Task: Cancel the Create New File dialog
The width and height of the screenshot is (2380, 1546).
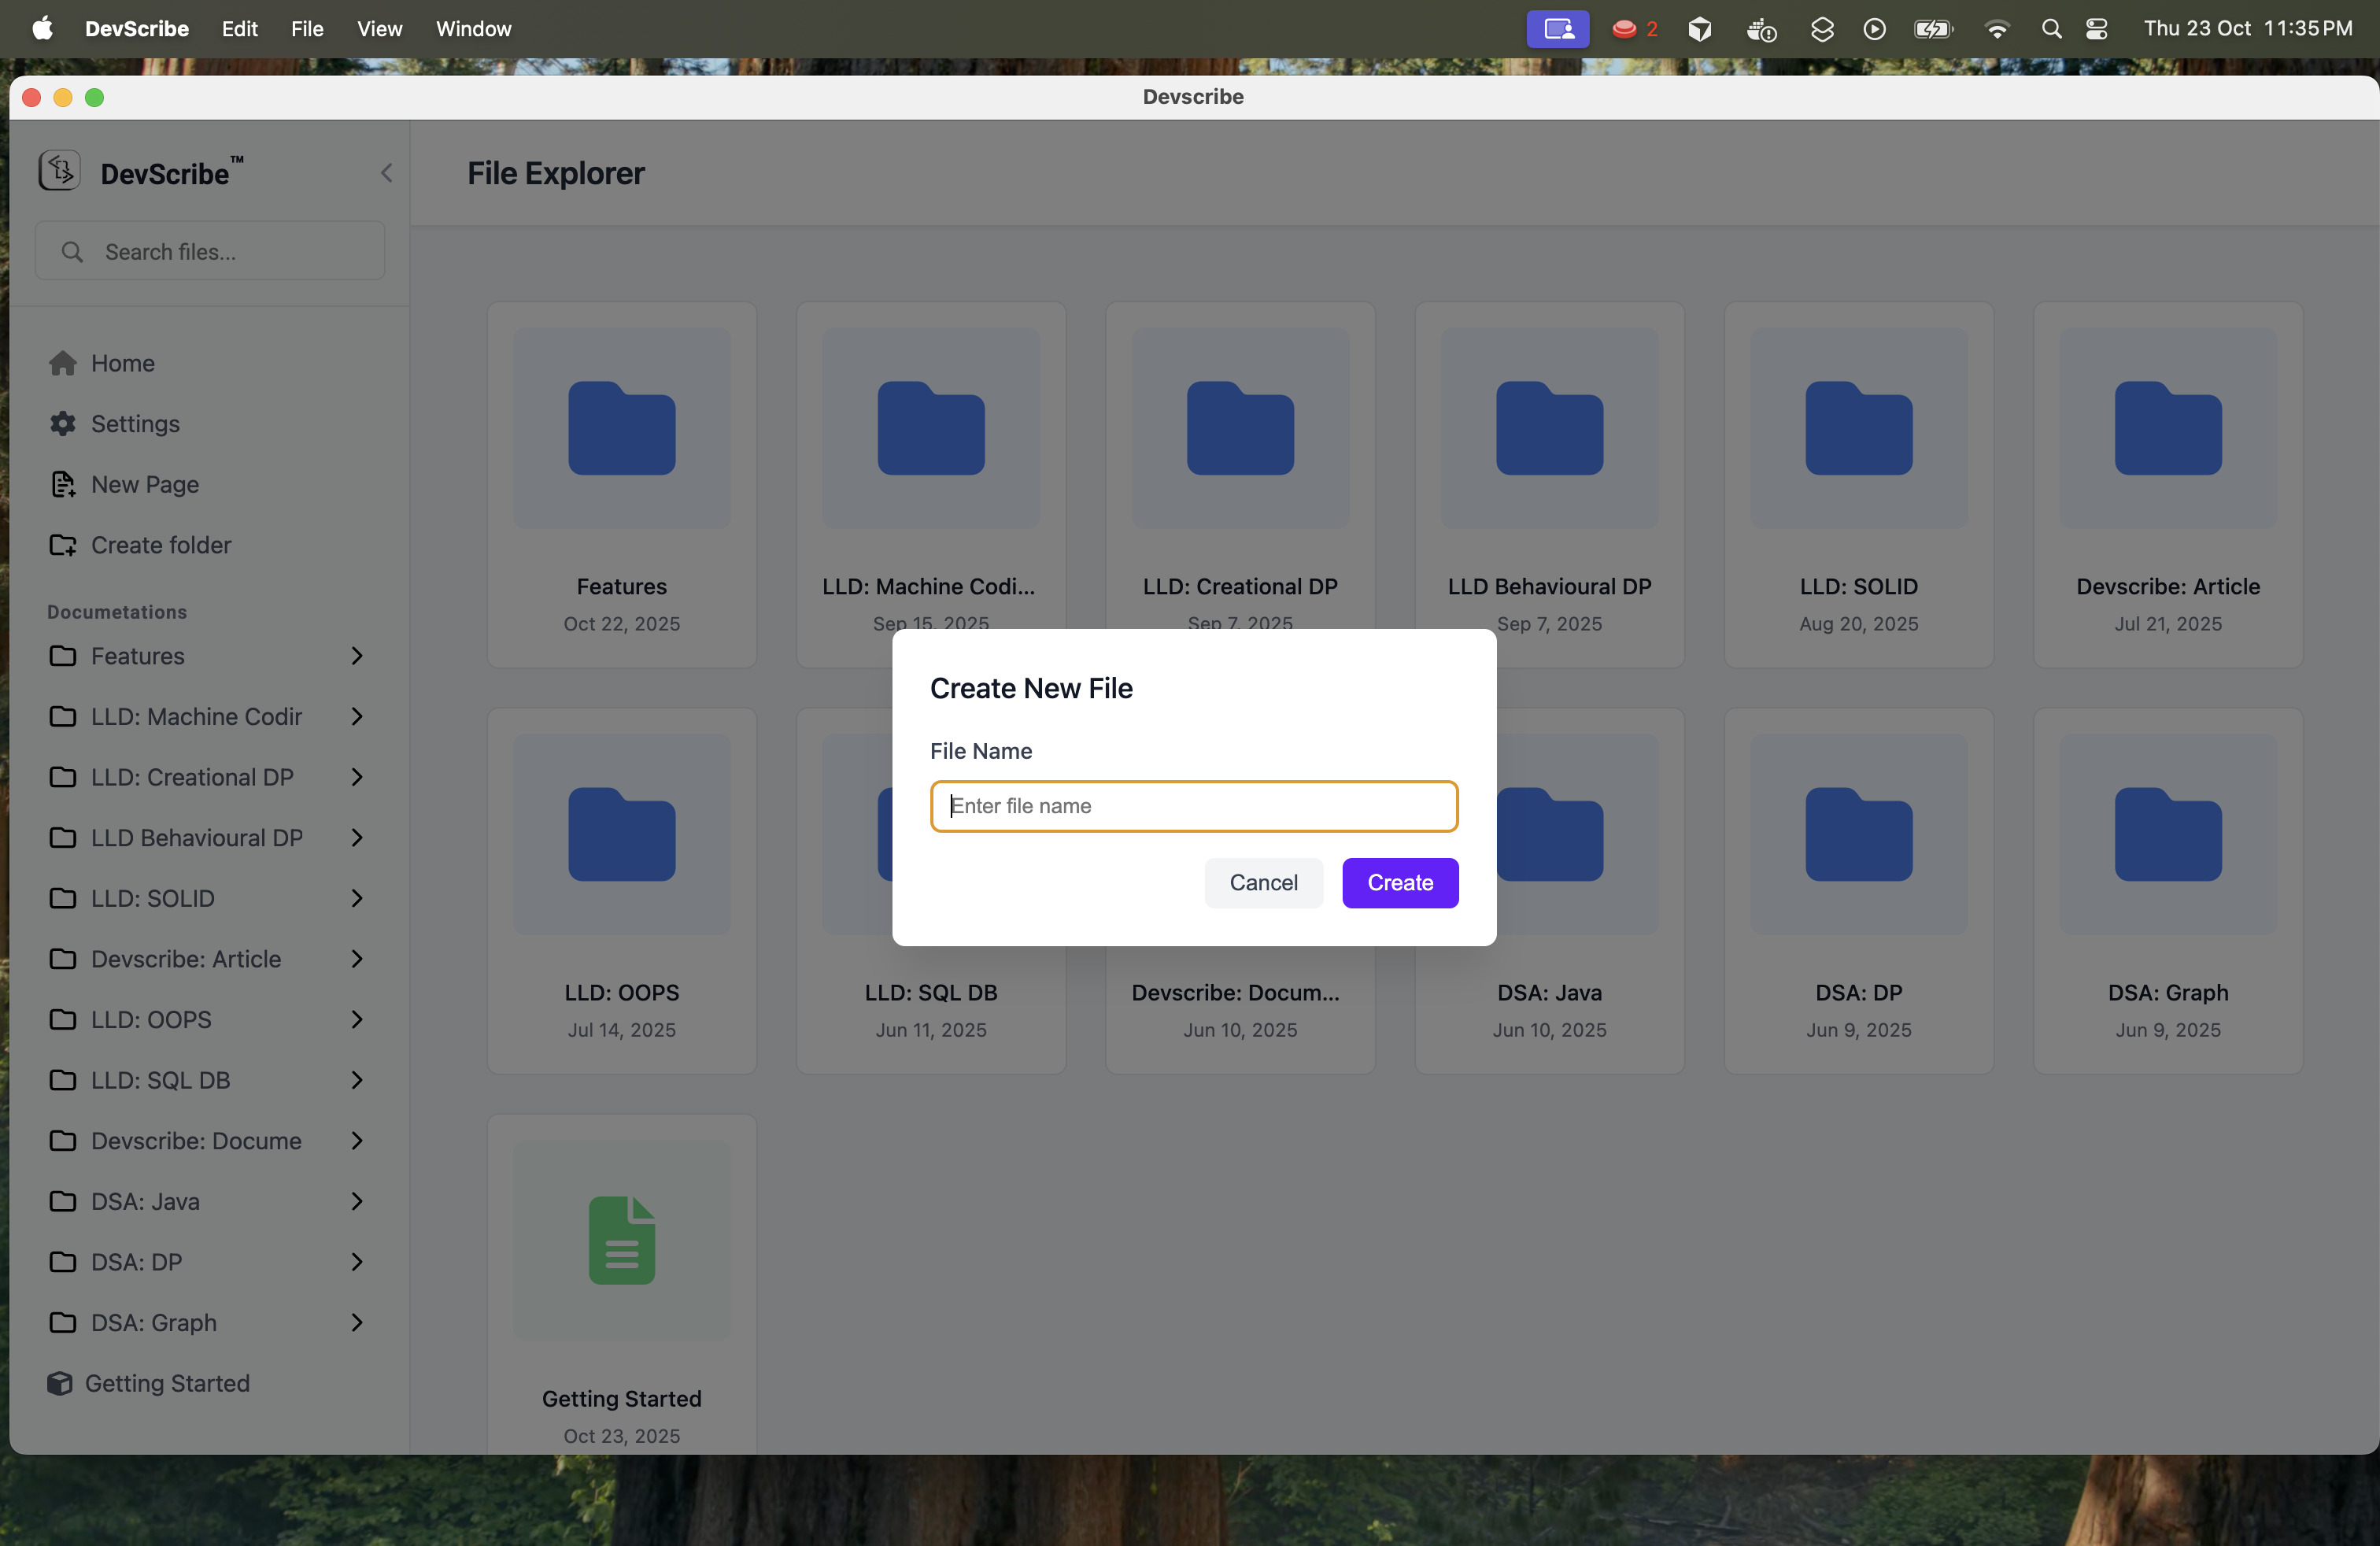Action: point(1263,882)
